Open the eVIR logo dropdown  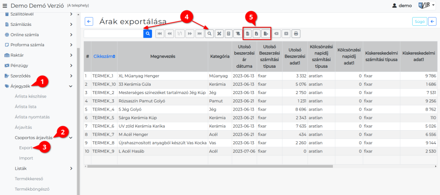click(x=426, y=5)
